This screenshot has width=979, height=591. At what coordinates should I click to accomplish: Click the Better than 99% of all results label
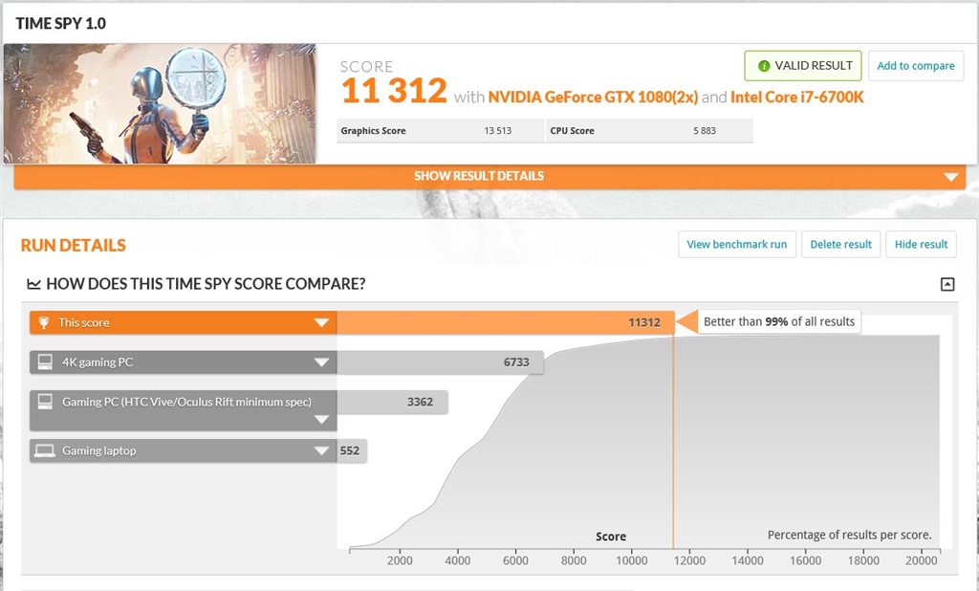tap(778, 321)
